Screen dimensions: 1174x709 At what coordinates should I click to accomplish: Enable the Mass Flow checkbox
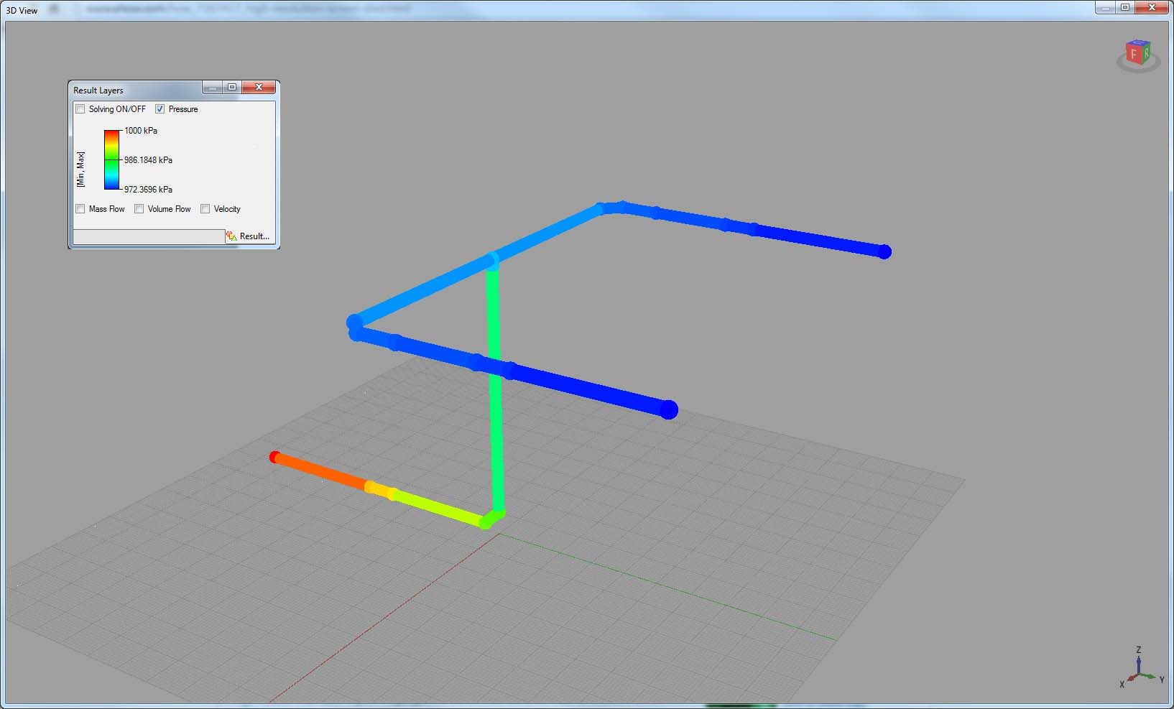click(80, 209)
